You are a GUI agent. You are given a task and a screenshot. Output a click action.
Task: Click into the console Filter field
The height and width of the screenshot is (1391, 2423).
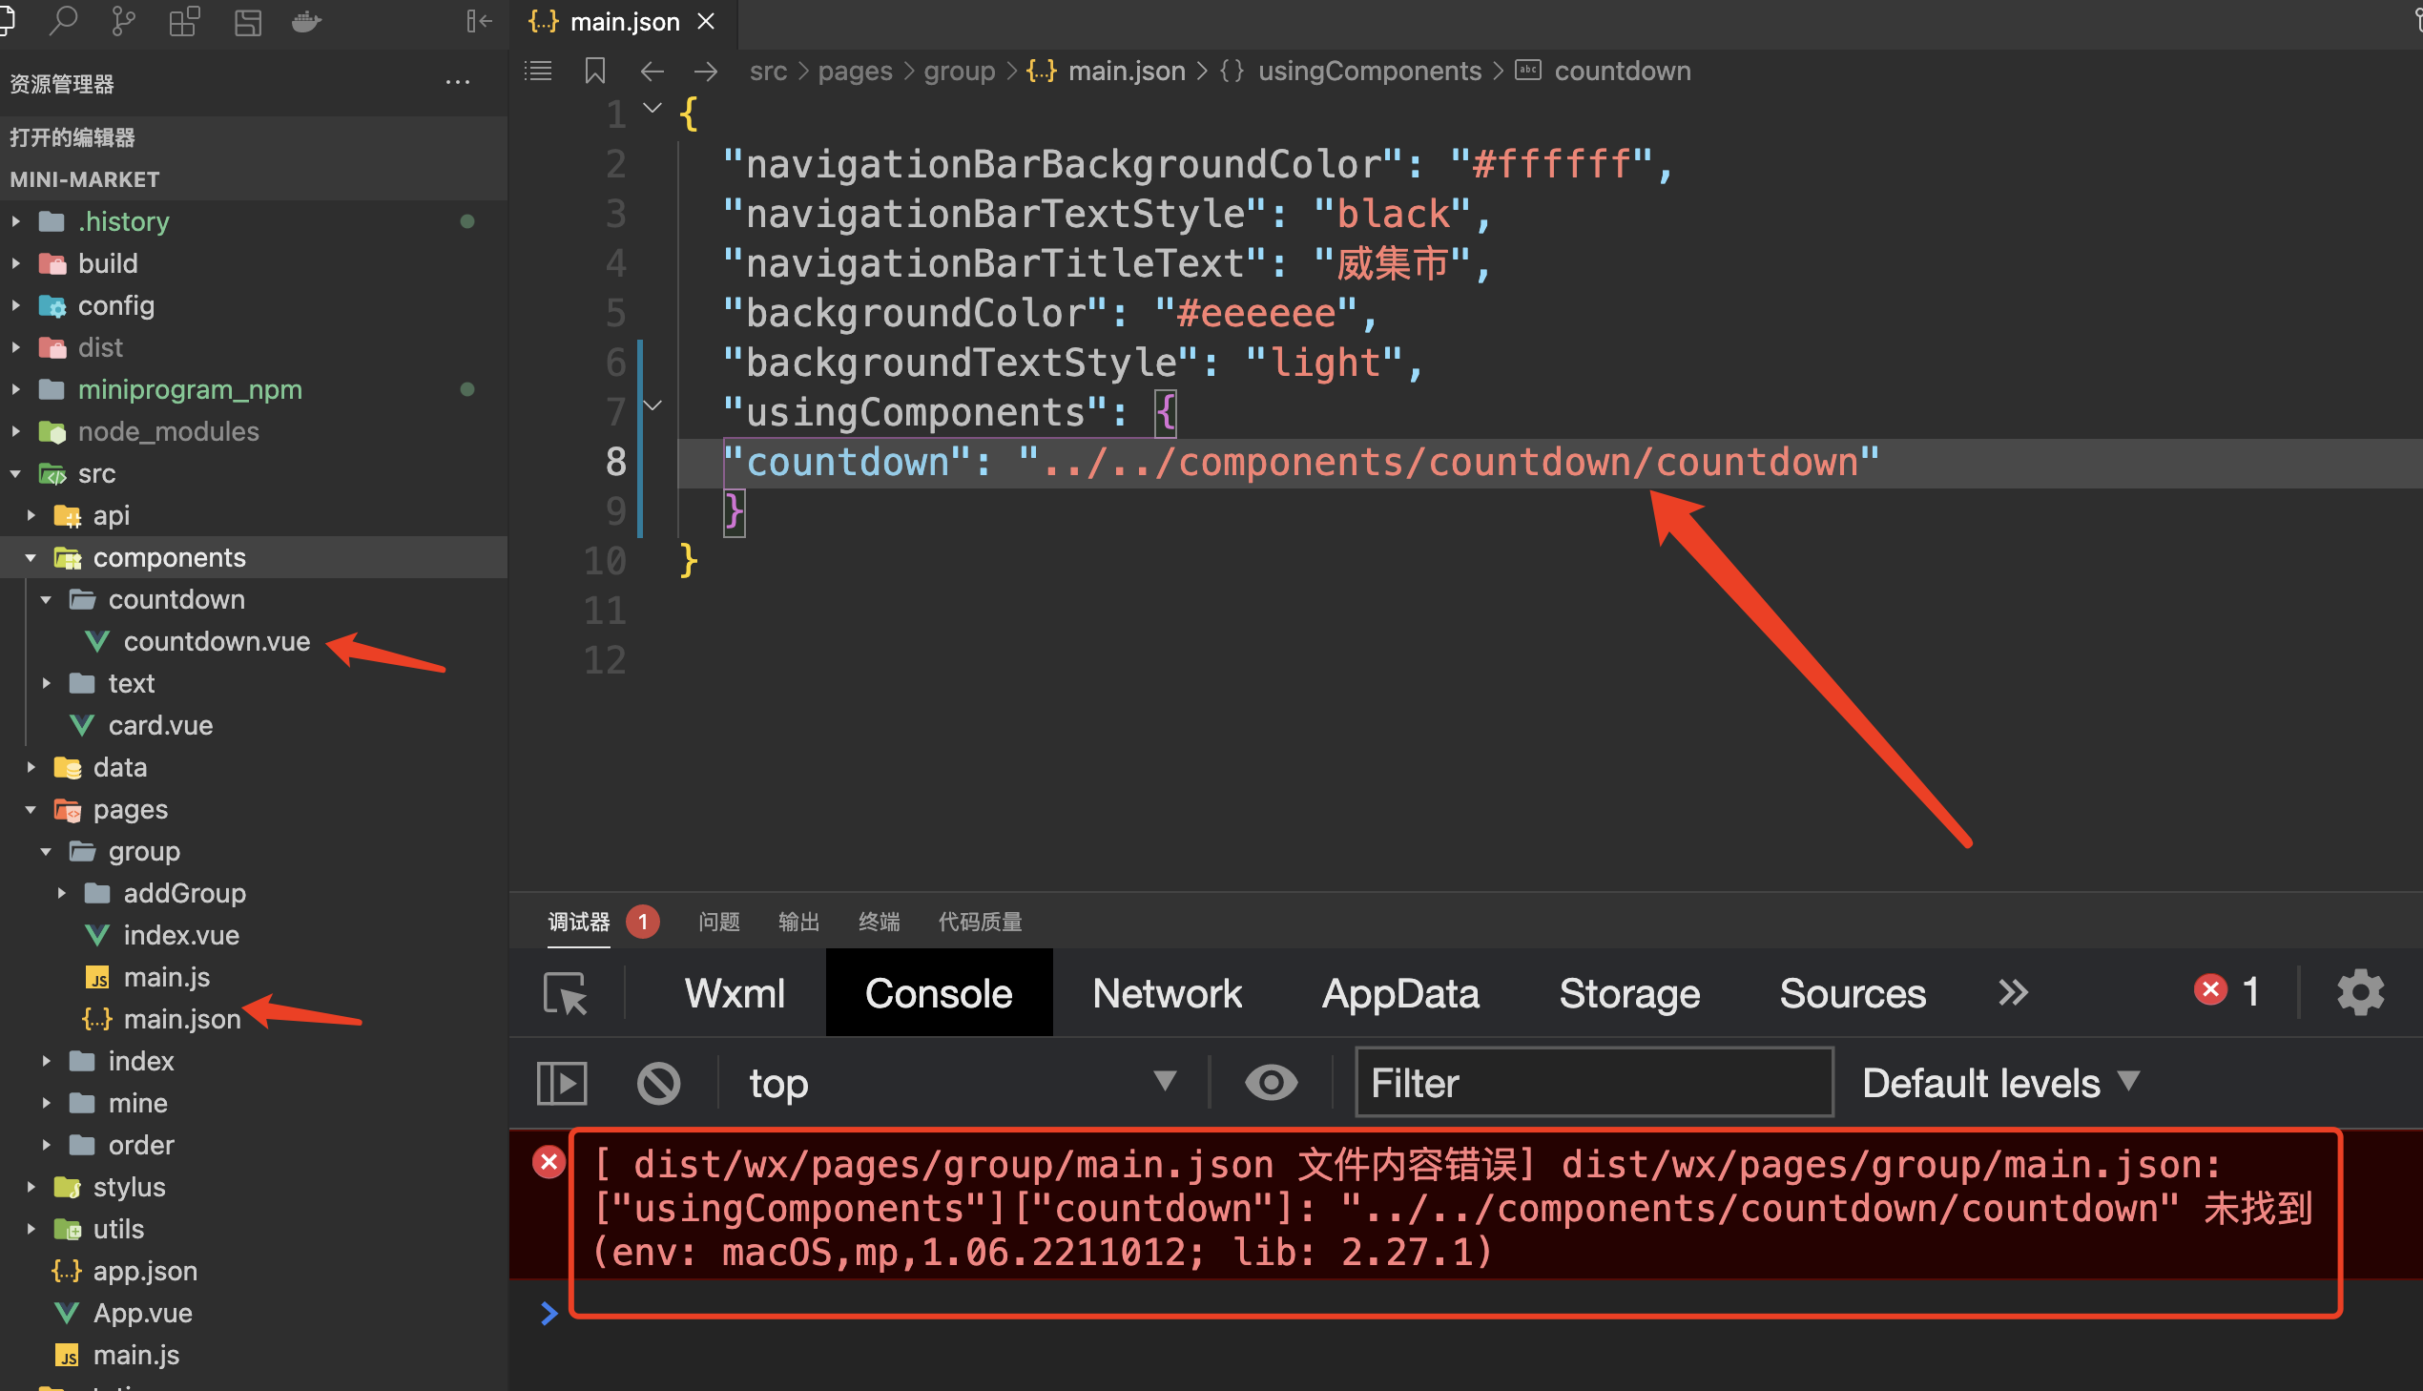pyautogui.click(x=1592, y=1084)
